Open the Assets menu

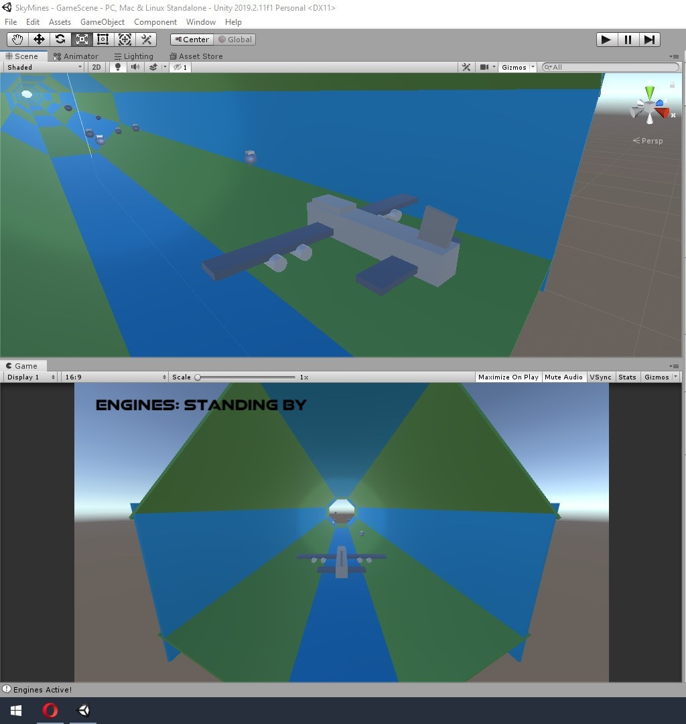pos(60,21)
